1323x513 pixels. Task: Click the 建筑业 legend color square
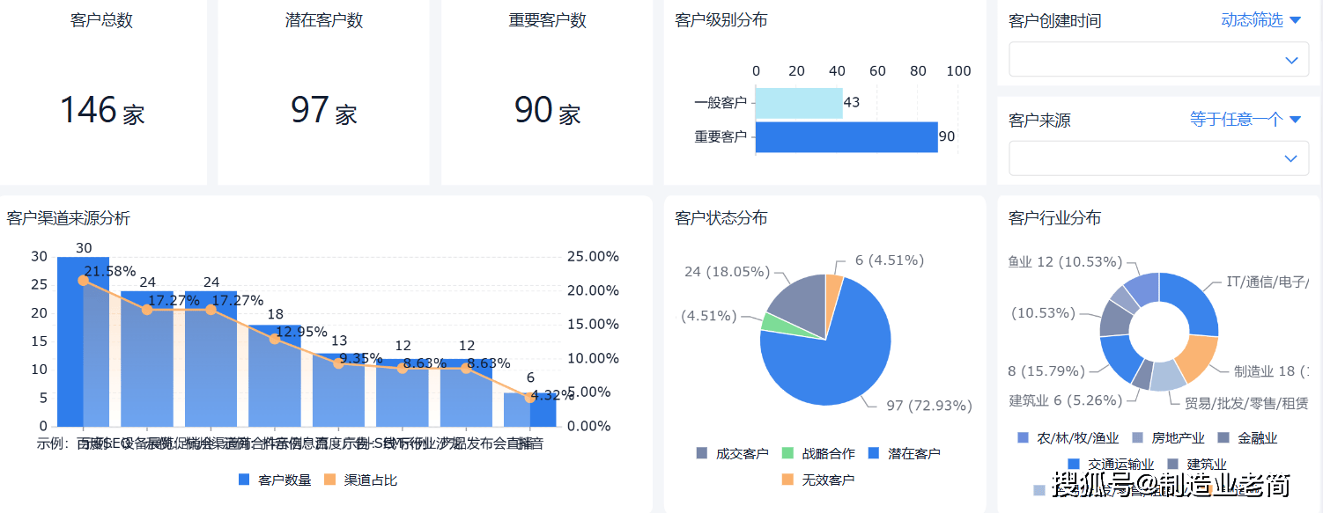coord(1172,464)
